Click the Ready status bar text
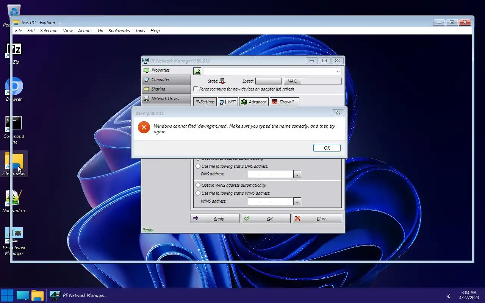The image size is (485, 303). (x=148, y=230)
